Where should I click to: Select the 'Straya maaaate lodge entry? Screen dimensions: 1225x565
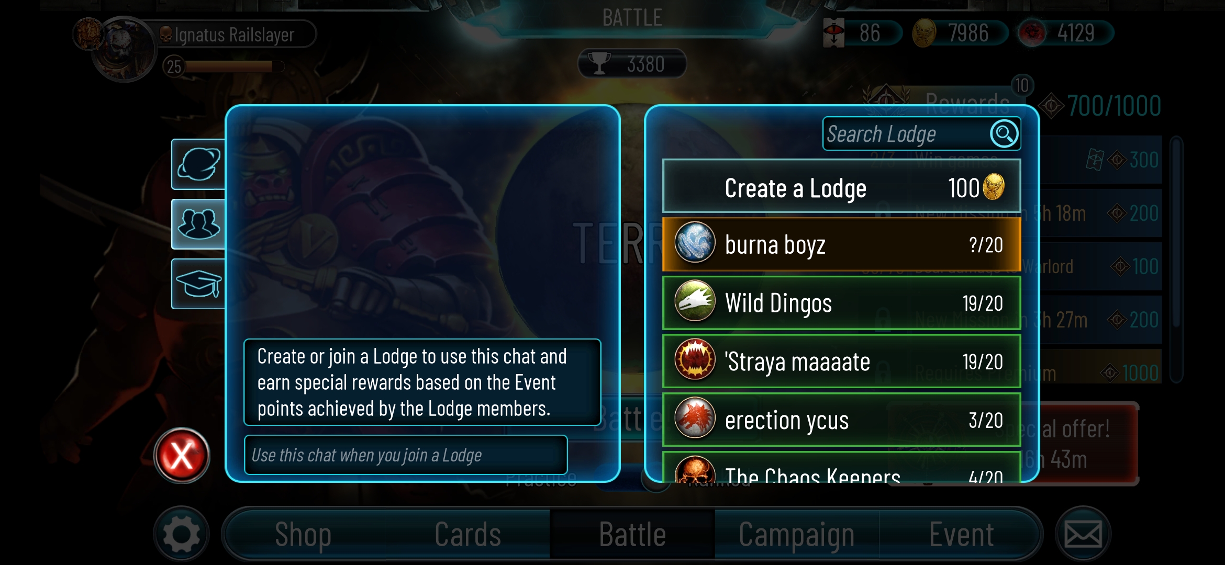[842, 361]
